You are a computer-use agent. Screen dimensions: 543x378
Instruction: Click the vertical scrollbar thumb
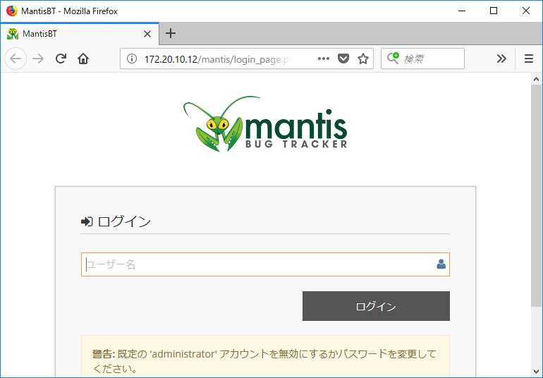pos(536,195)
